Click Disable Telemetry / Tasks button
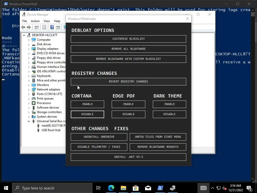This screenshot has height=193, width=257. click(99, 147)
